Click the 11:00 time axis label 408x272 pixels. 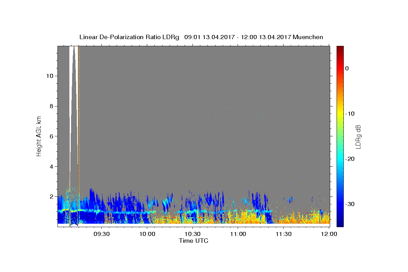coord(238,234)
